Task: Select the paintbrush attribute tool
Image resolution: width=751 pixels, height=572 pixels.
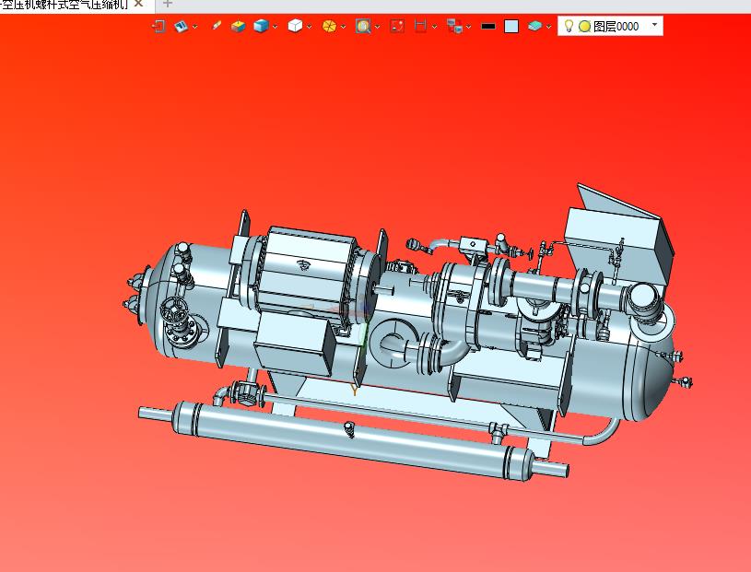Action: [217, 26]
